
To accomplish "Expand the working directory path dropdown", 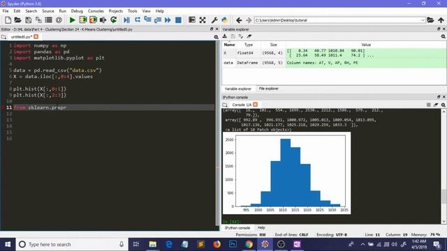I will 423,20.
